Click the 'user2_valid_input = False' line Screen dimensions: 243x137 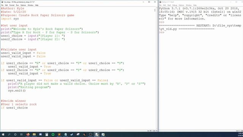click(x=23, y=56)
